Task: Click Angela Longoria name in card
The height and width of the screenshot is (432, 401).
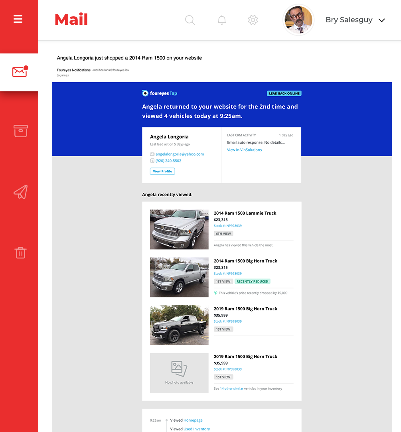Action: coord(169,137)
